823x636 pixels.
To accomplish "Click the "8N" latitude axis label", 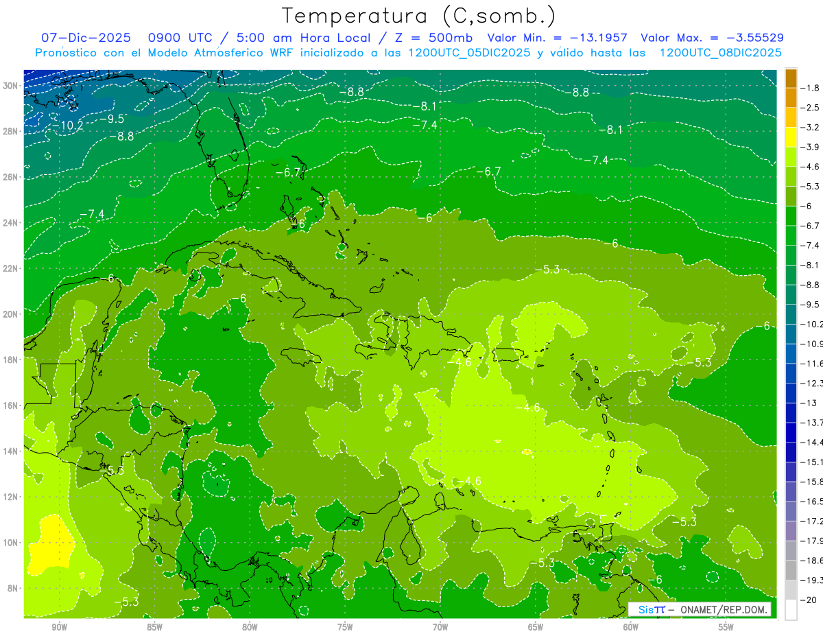I will click(13, 588).
